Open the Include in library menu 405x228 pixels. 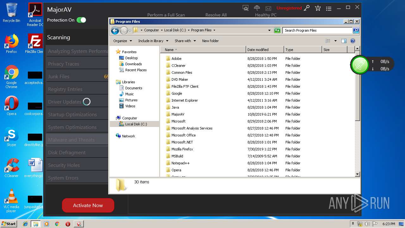coord(153,41)
